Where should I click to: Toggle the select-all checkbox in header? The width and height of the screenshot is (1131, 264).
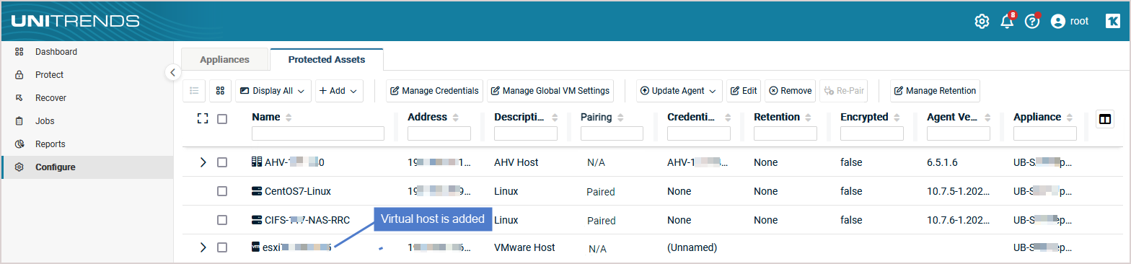pyautogui.click(x=222, y=119)
